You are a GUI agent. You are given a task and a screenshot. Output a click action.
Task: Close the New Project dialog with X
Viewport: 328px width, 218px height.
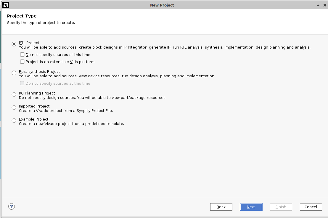tap(324, 5)
